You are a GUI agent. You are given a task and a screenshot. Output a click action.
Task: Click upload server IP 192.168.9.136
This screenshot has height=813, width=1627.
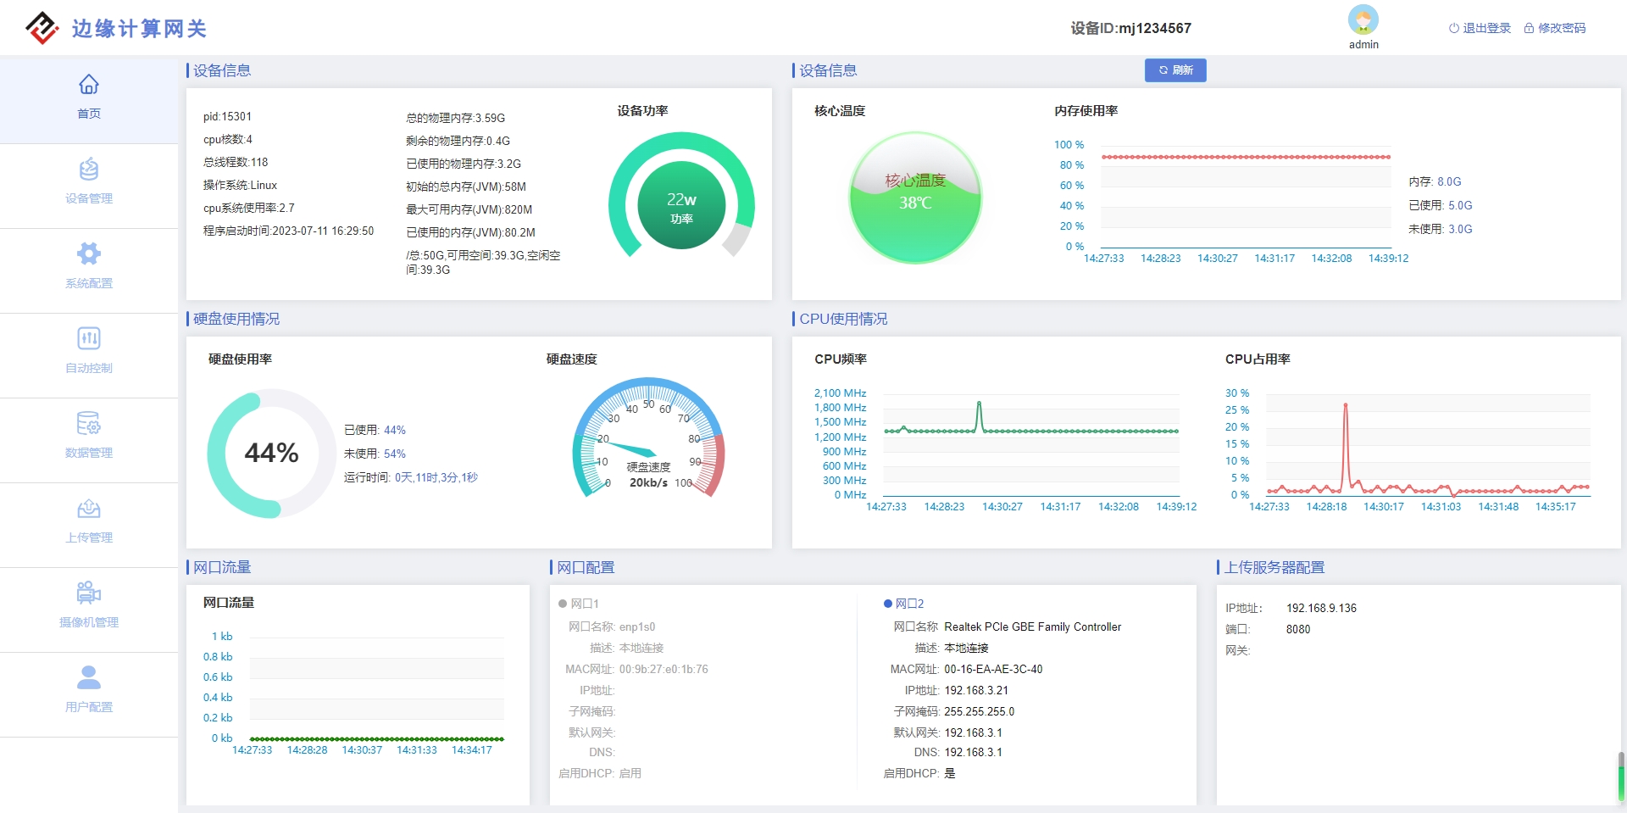tap(1321, 609)
